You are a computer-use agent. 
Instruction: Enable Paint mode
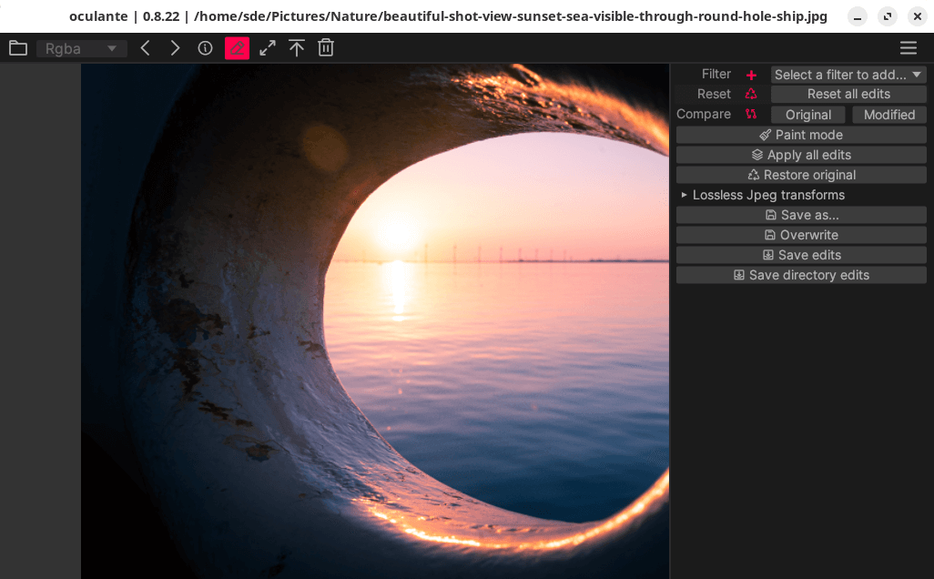pos(801,135)
